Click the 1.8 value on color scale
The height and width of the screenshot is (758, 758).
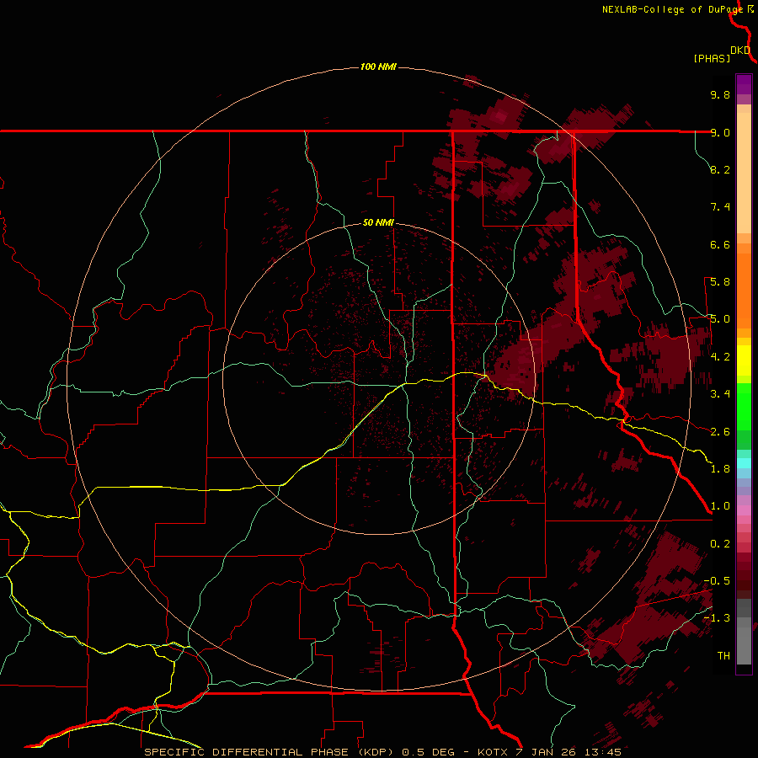click(720, 468)
